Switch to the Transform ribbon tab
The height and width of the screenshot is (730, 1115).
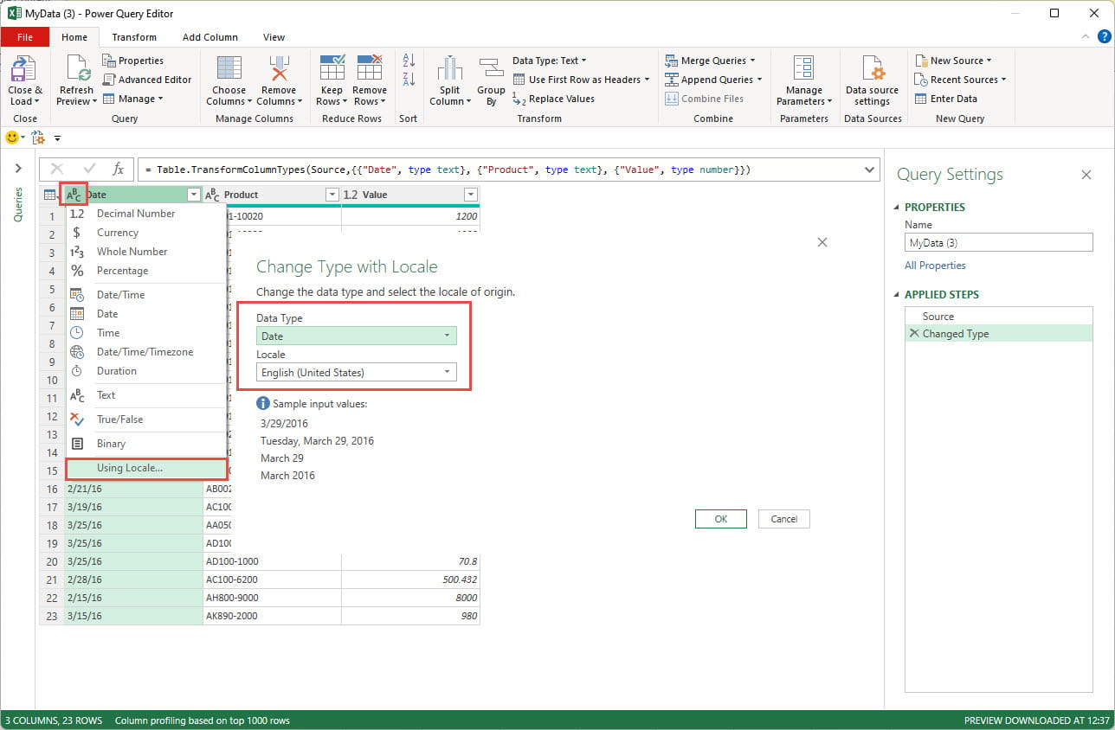click(133, 37)
